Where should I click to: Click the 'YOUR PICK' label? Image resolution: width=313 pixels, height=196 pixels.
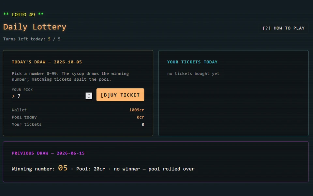click(22, 90)
